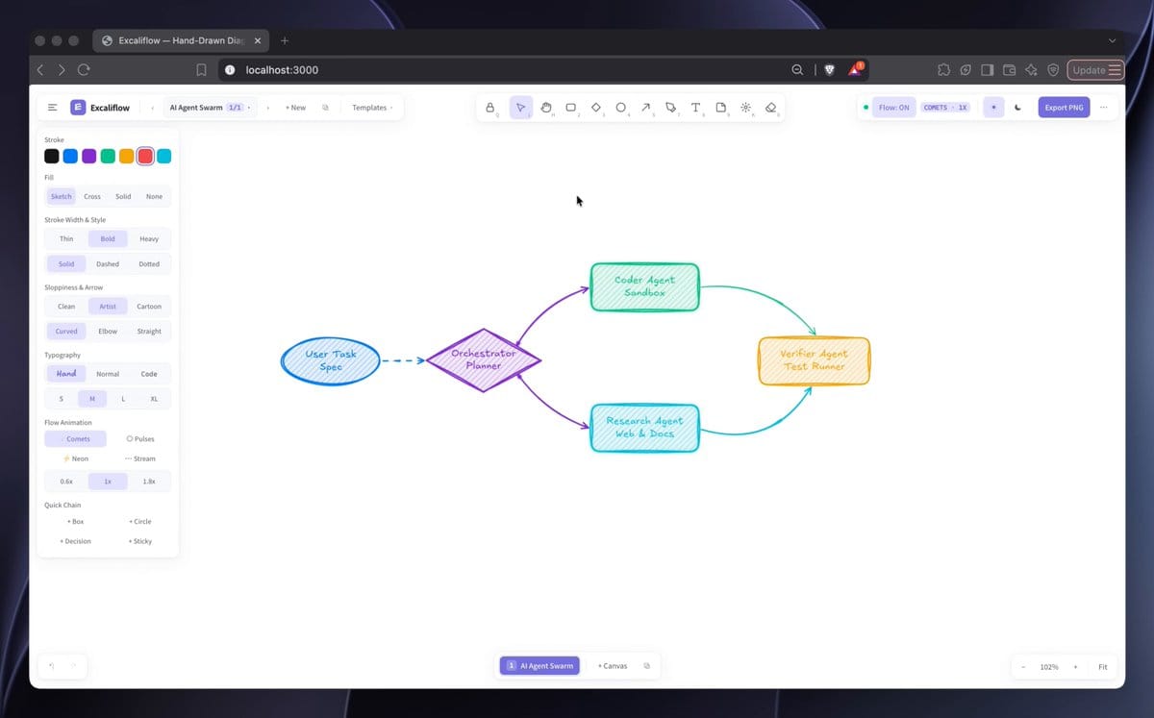This screenshot has height=718, width=1154.
Task: Select the Hand pan tool
Action: [x=545, y=108]
